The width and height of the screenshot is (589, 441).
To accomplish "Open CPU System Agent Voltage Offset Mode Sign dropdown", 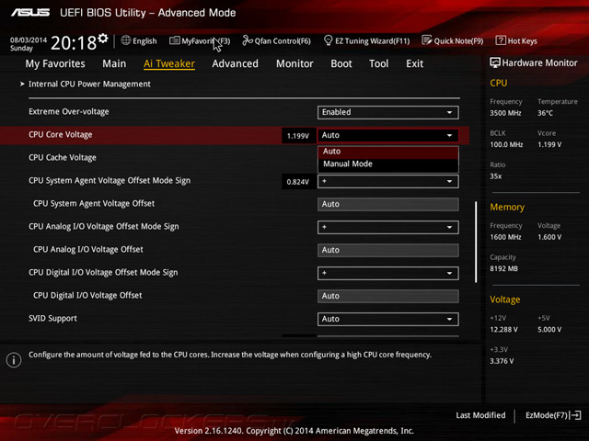I will click(x=388, y=182).
